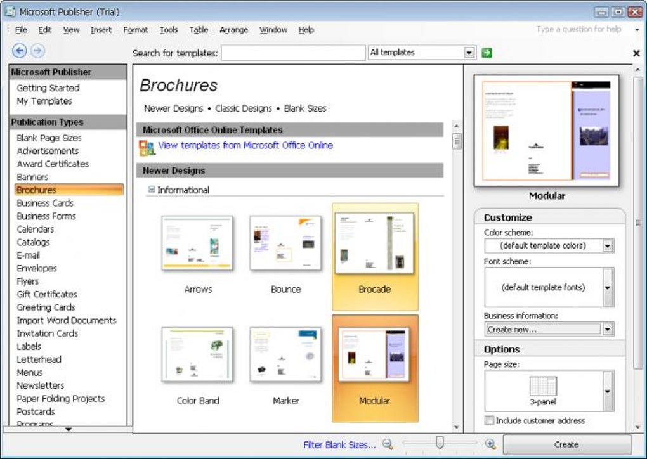Select the 3-panel page size icon

543,386
